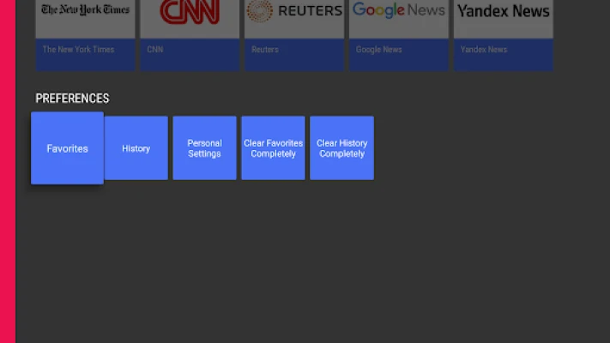The image size is (610, 343).
Task: Select the red CNN logo
Action: (x=190, y=12)
